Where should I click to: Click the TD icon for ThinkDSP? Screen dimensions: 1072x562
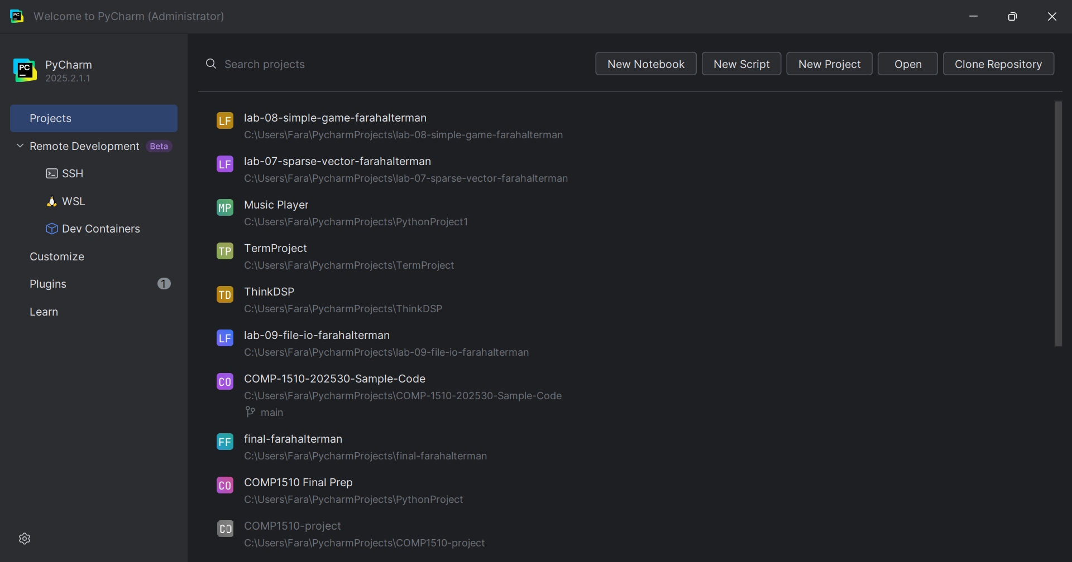point(224,294)
